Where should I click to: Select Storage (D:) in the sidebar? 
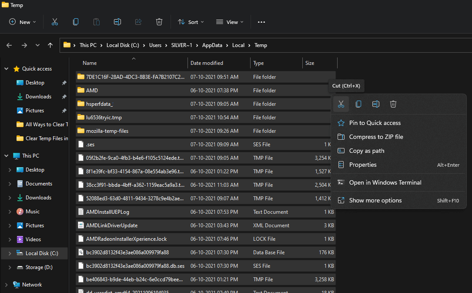[x=39, y=267]
